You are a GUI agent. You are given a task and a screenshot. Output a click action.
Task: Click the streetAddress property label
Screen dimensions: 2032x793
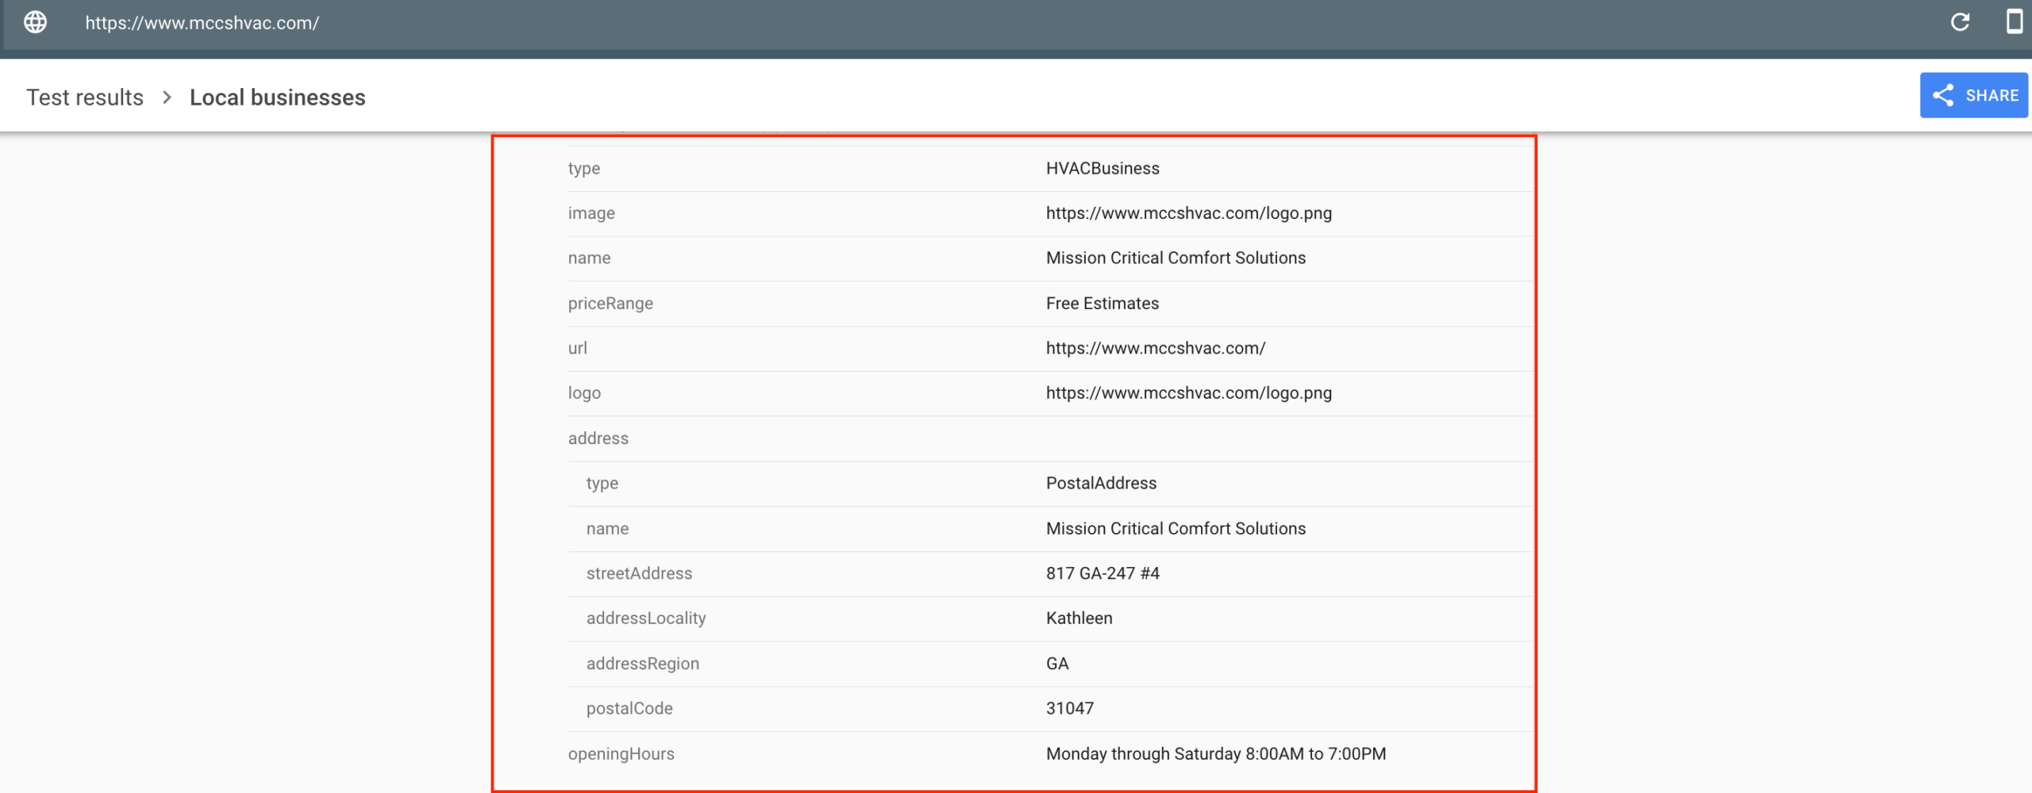click(639, 573)
